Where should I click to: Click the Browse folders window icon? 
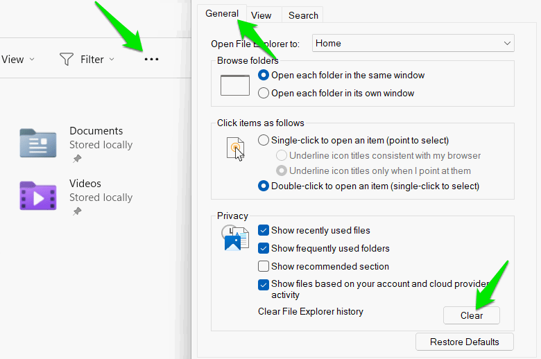pyautogui.click(x=235, y=85)
